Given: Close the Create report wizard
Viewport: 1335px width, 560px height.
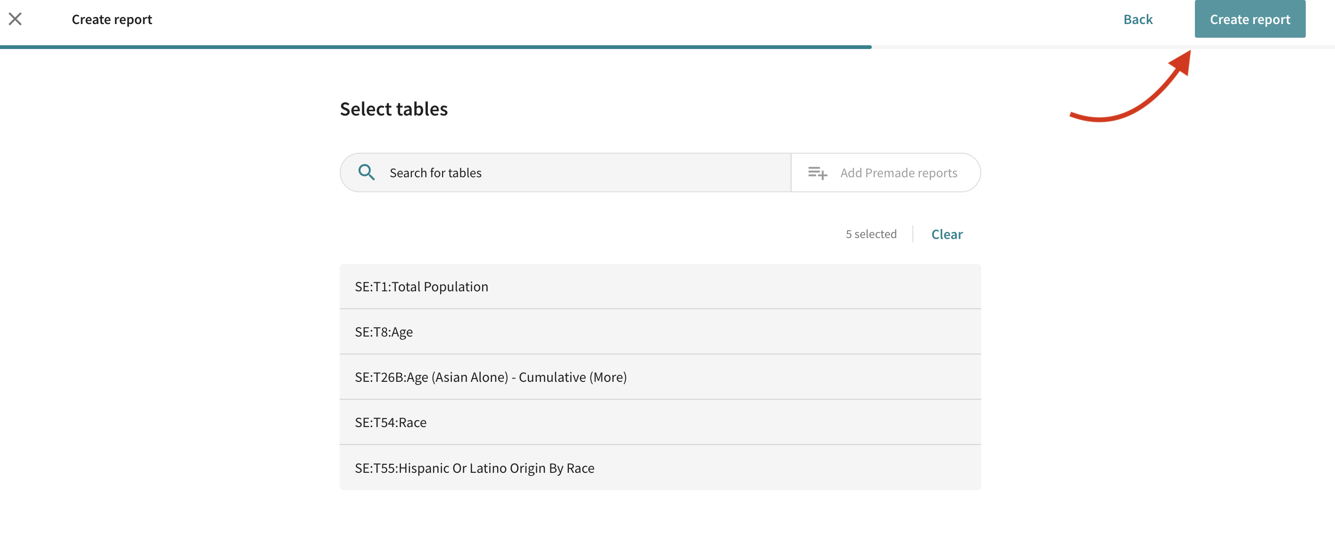Looking at the screenshot, I should pyautogui.click(x=15, y=19).
